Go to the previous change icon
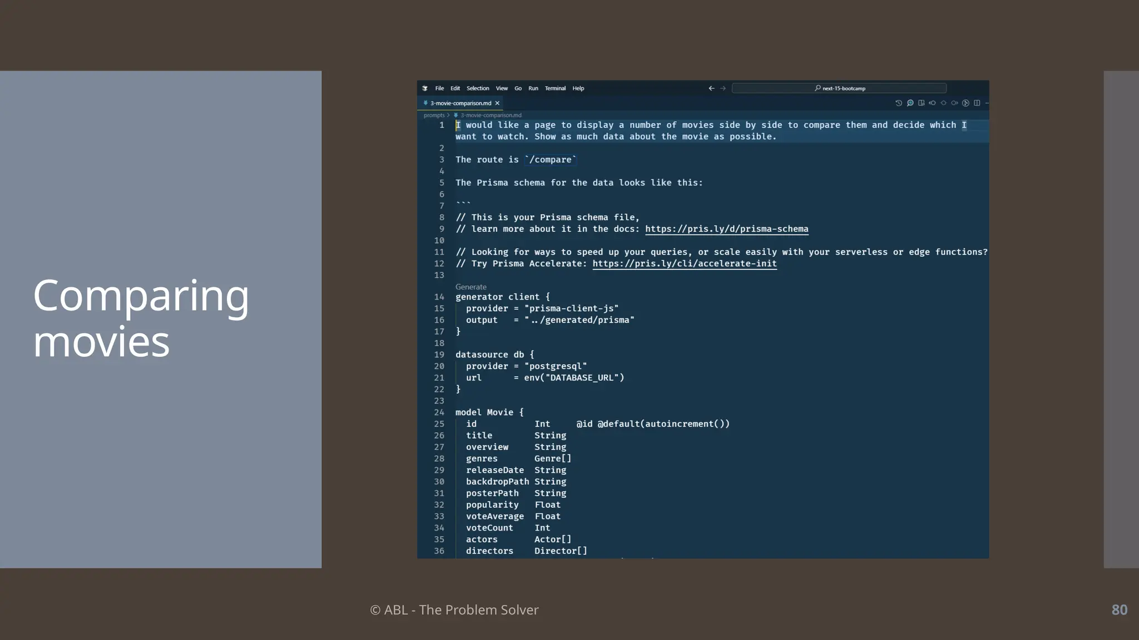Screen dimensions: 1139x640 point(933,103)
